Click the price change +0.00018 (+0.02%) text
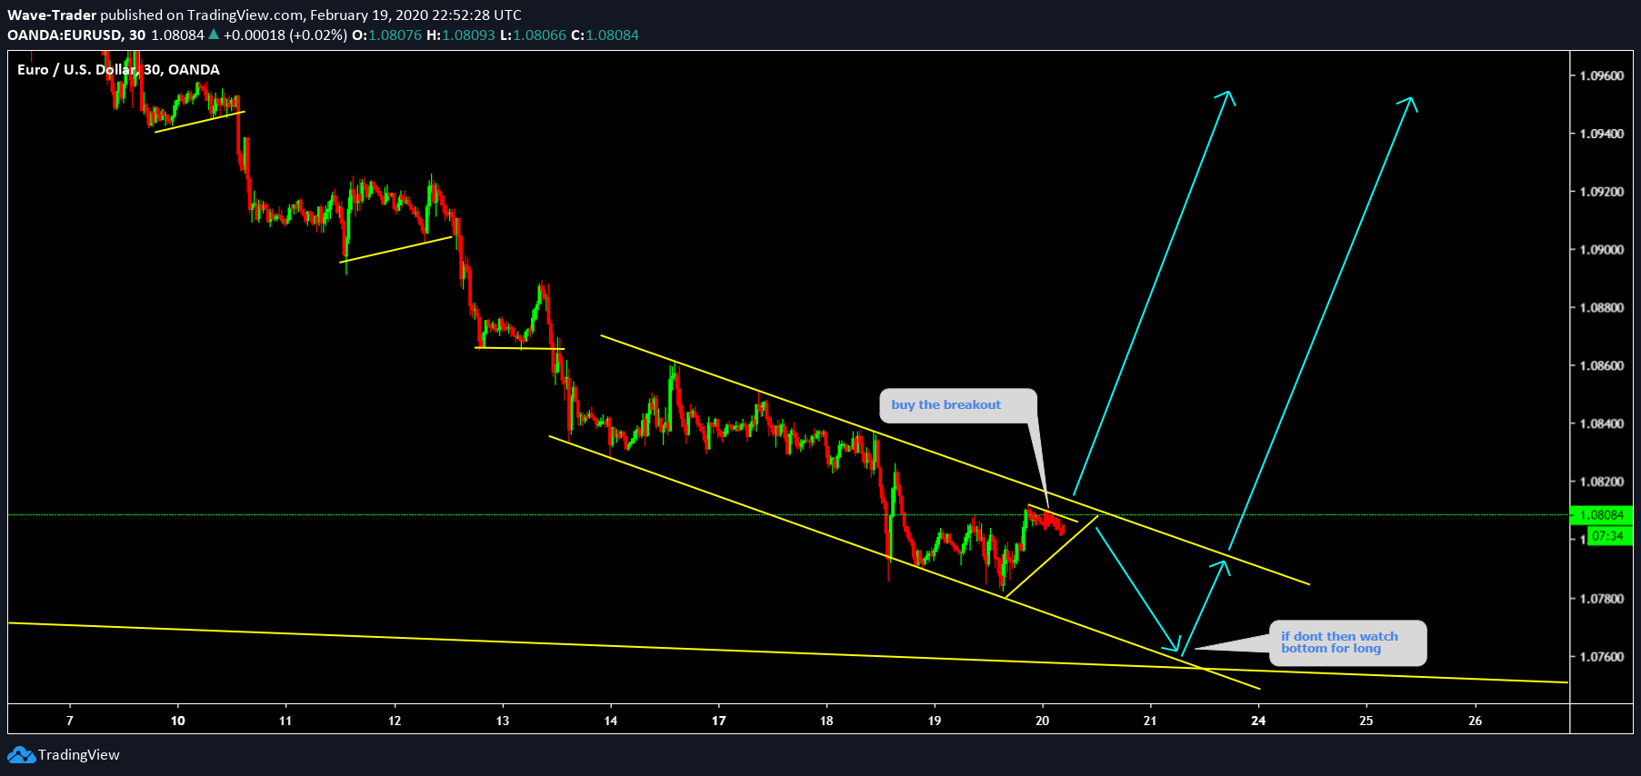 (x=285, y=35)
